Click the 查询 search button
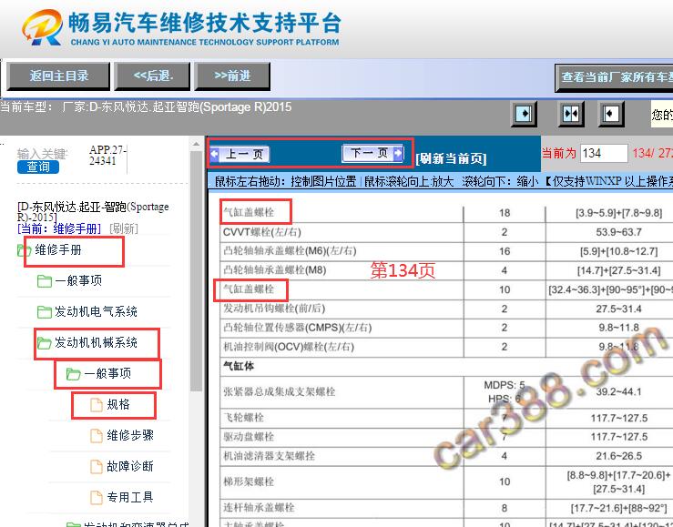673x527 pixels. pos(38,167)
